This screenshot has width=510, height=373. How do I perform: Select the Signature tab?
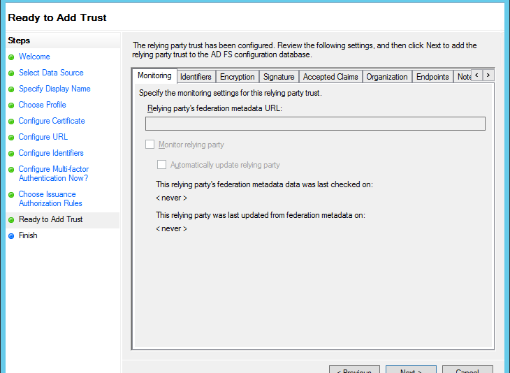click(279, 77)
